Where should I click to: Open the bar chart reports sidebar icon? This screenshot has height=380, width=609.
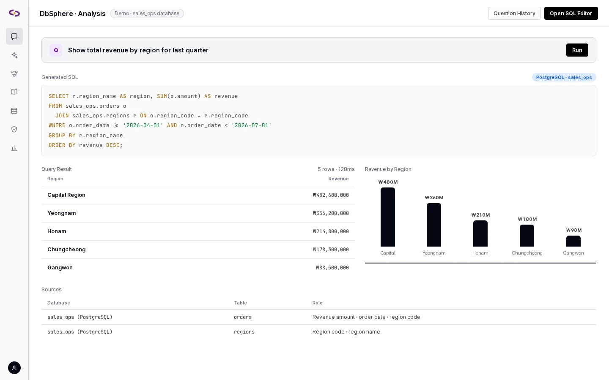pos(14,148)
